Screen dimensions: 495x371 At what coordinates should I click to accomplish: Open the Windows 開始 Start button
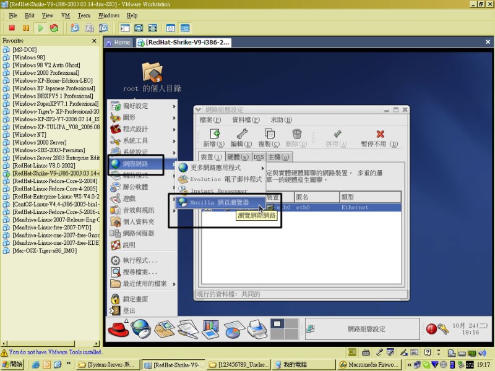(12, 364)
